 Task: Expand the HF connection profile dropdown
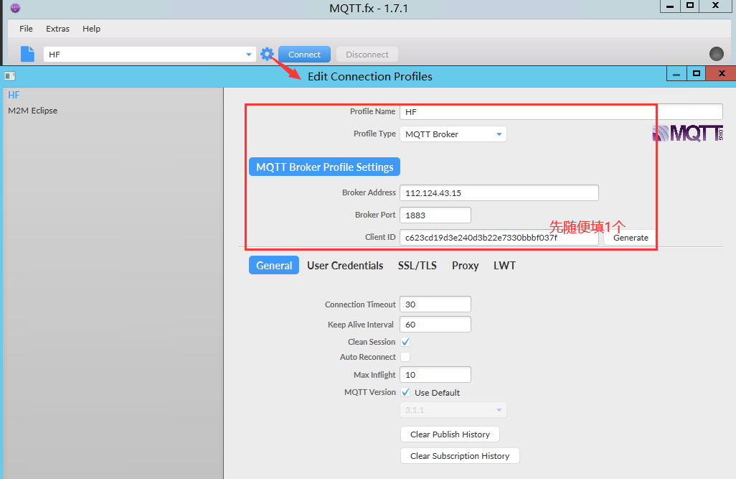[249, 55]
